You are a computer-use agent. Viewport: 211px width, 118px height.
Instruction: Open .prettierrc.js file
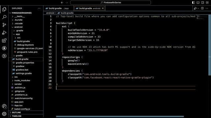pos(26,95)
